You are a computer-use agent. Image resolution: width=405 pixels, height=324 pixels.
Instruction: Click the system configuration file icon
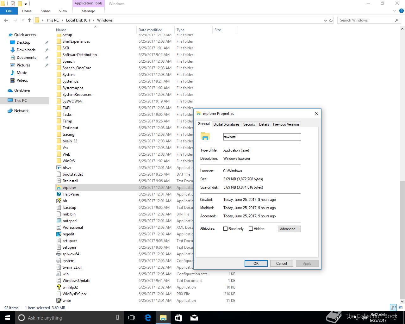coord(59,261)
